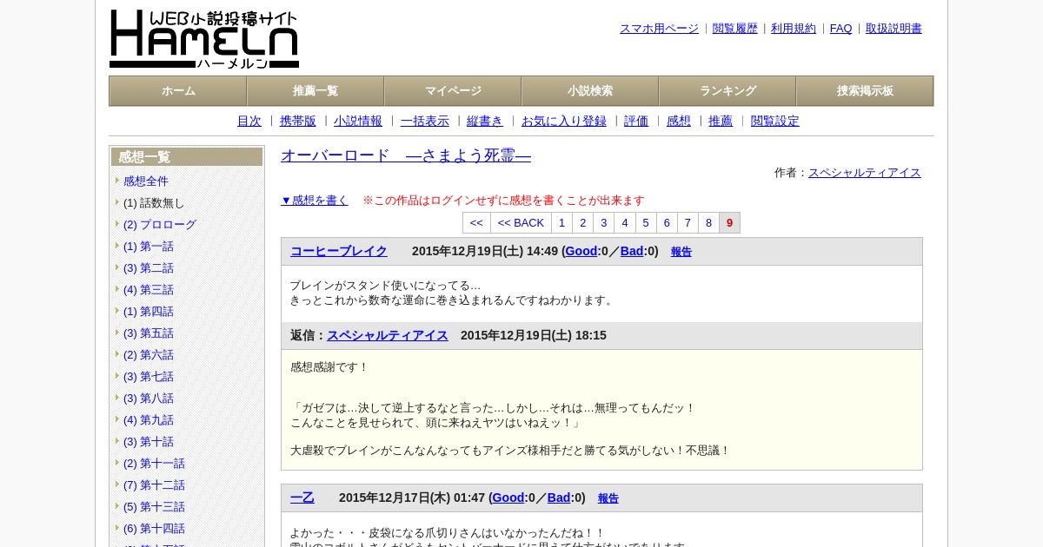Filter comments by (5) 第十三話
Image resolution: width=1043 pixels, height=547 pixels.
point(154,507)
